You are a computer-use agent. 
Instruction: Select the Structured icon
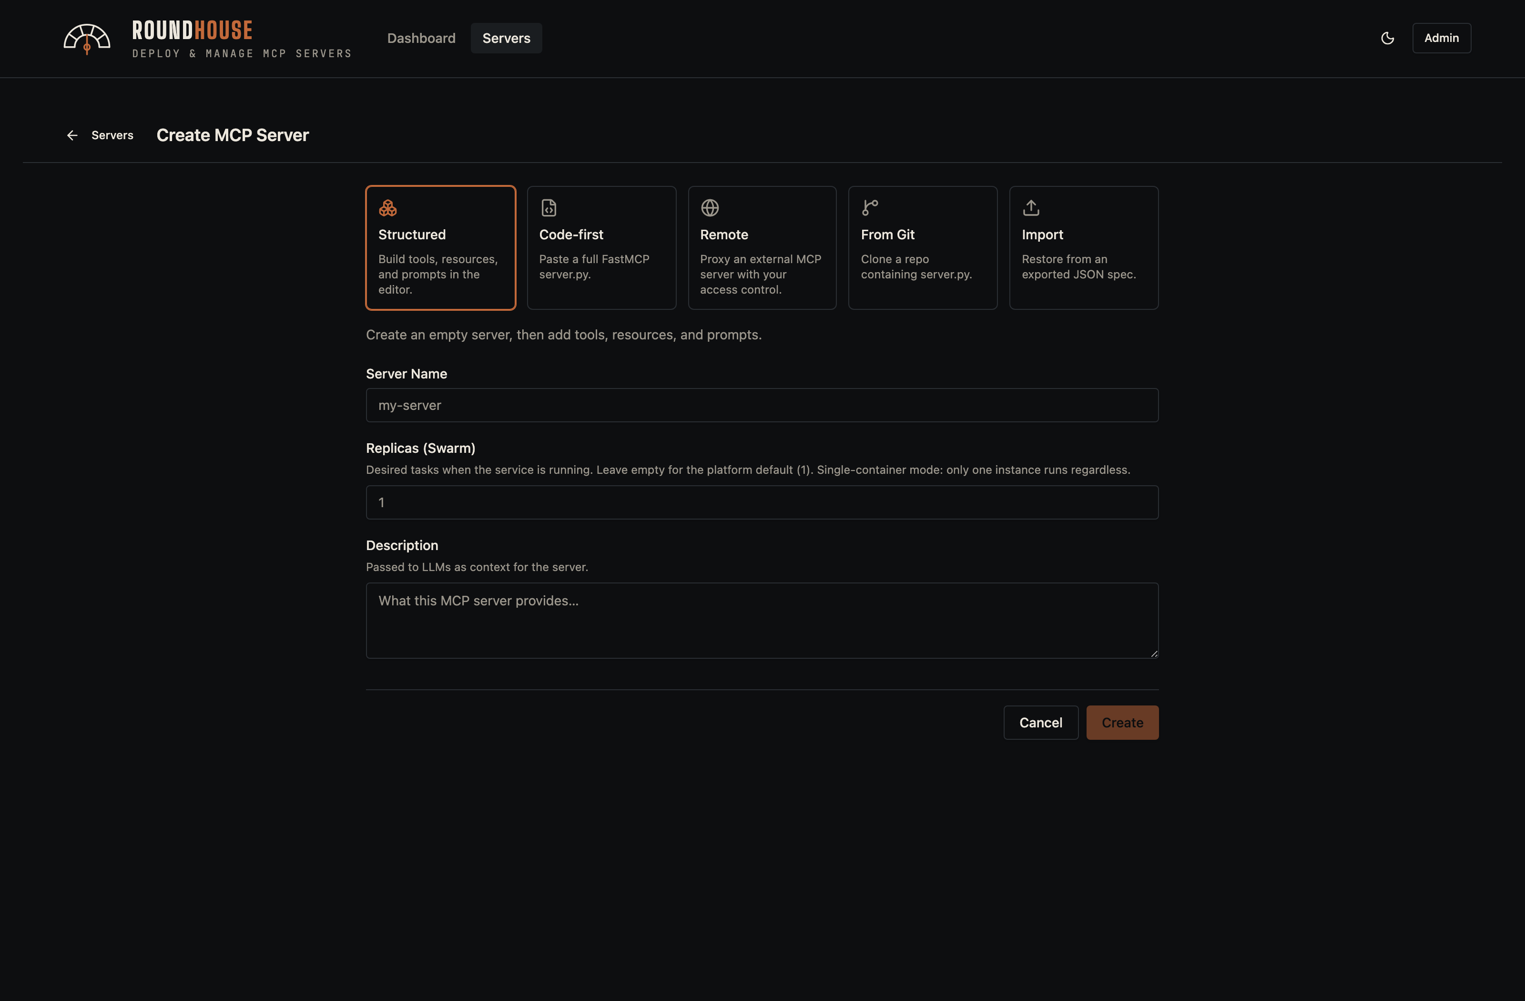pos(387,208)
